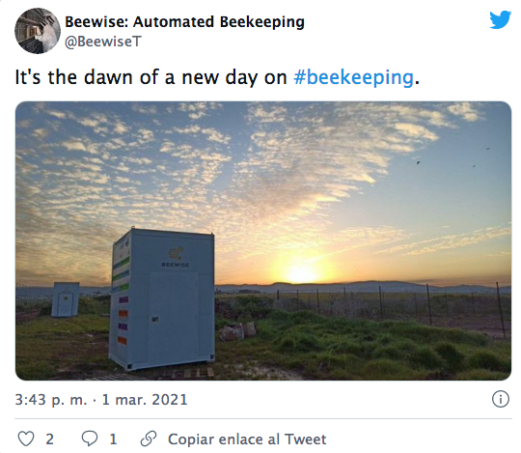
Task: Open replies via the speech bubble icon
Action: (x=90, y=439)
